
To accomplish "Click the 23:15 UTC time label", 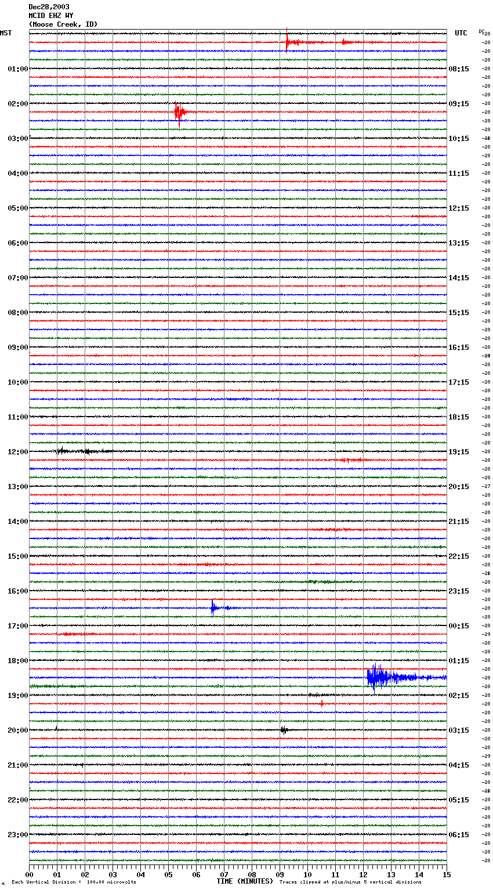I will [x=459, y=591].
